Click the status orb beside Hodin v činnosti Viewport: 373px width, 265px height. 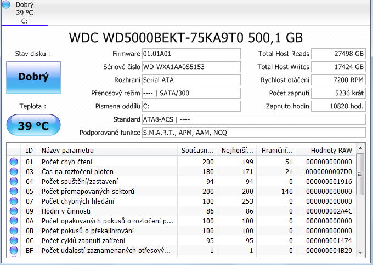(14, 211)
